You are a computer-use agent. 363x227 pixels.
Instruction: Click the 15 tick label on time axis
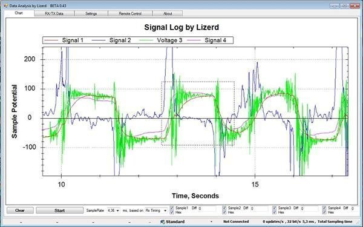[x=255, y=185]
